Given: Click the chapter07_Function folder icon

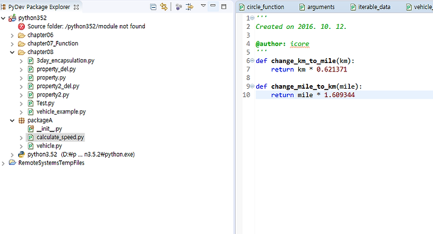Looking at the screenshot, I should (x=21, y=44).
